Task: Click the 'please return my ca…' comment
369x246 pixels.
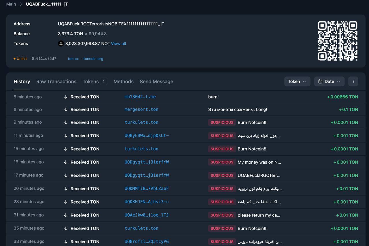Action: (x=259, y=215)
